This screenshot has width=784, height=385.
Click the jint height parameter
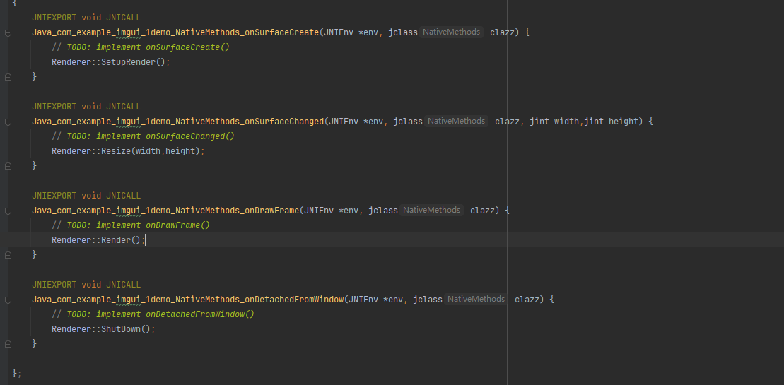(612, 122)
